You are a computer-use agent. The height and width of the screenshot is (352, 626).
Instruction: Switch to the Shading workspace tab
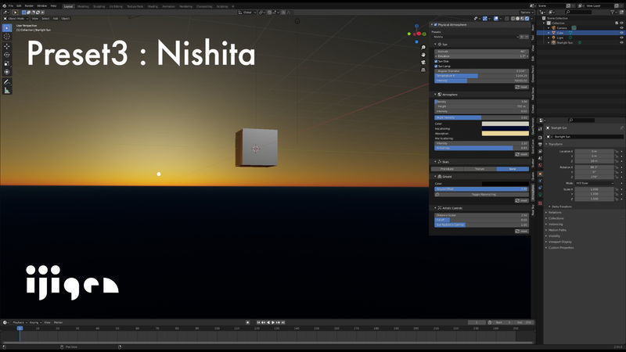pyautogui.click(x=153, y=6)
